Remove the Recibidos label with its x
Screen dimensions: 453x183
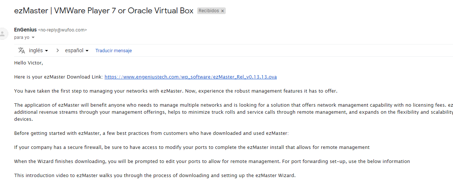(222, 11)
